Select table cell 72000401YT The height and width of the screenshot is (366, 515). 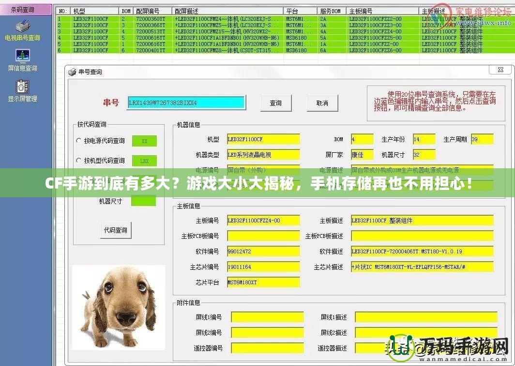pyautogui.click(x=153, y=50)
